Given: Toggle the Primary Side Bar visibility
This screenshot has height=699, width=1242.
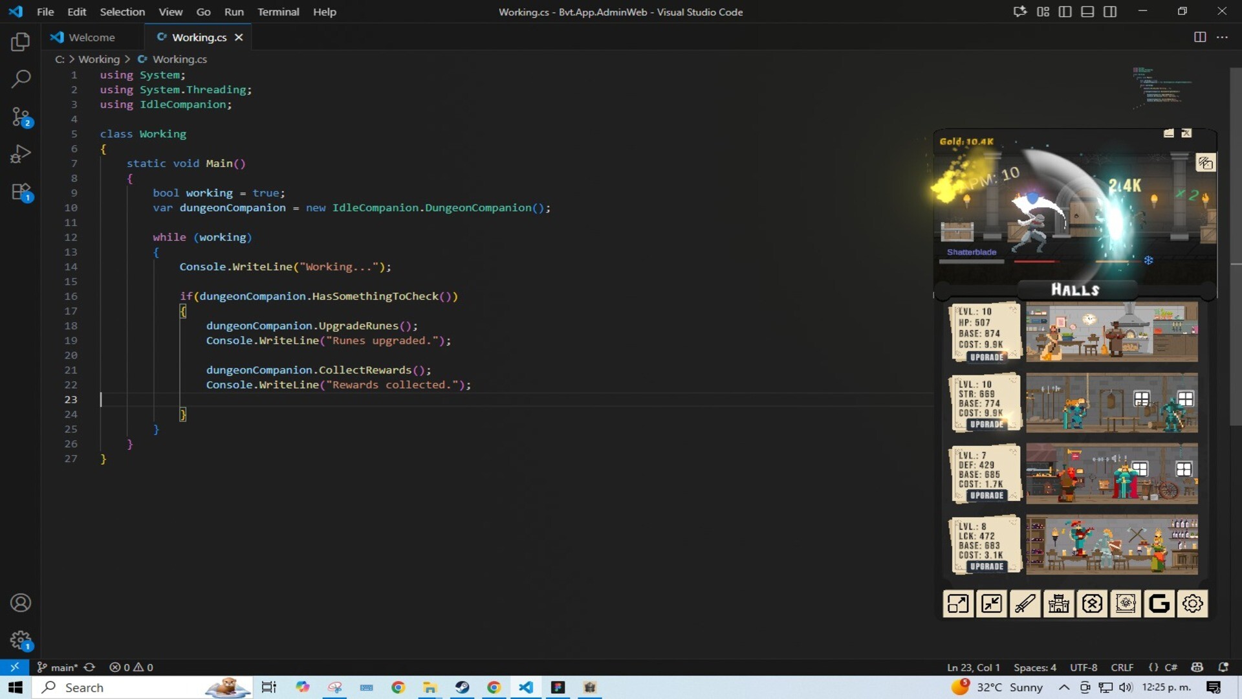Looking at the screenshot, I should coord(1065,11).
